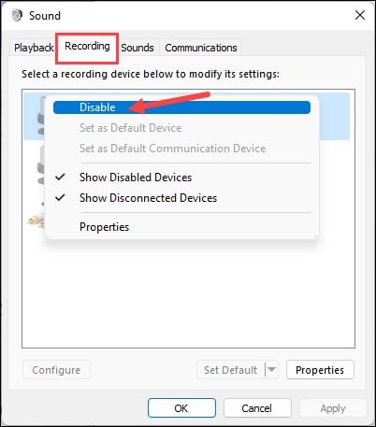
Task: Toggle Show Disconnected Devices checkmark
Action: tap(60, 198)
